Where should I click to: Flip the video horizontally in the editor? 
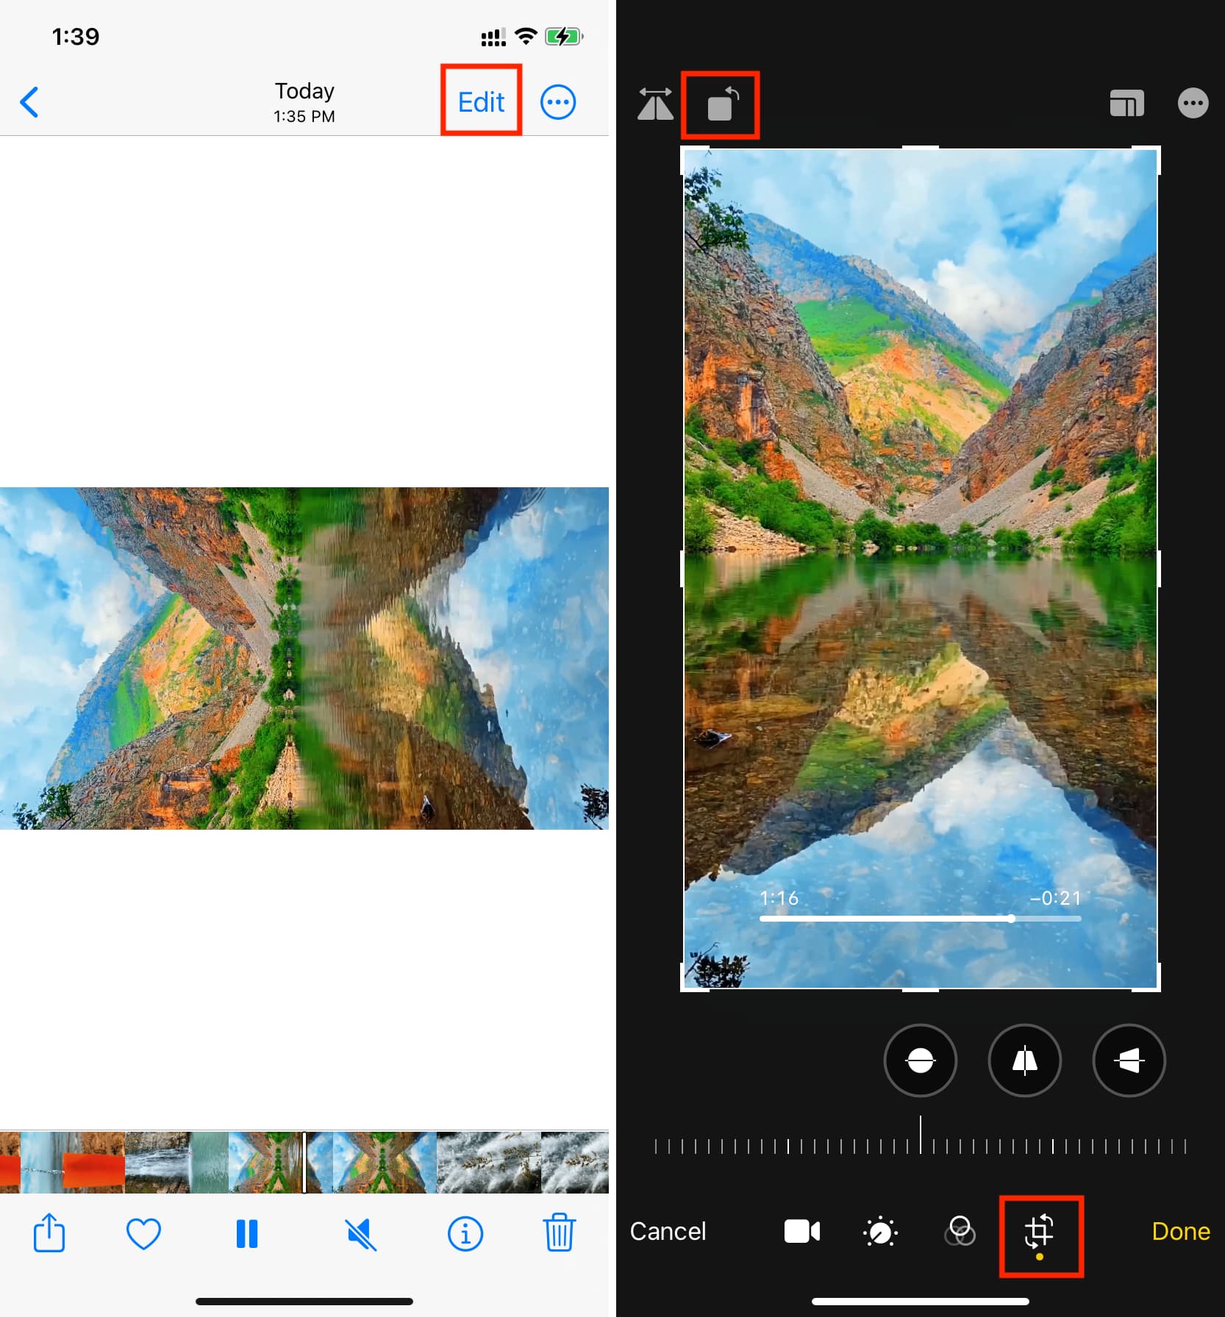coord(655,104)
